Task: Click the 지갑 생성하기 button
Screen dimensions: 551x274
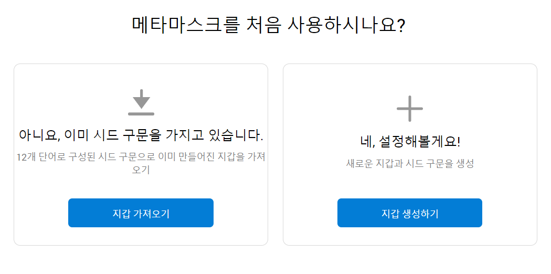Action: 410,213
